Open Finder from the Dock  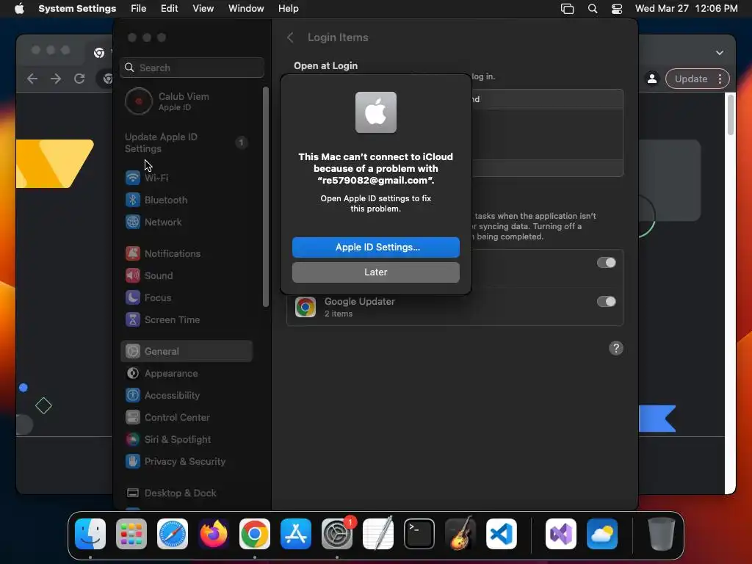click(x=90, y=534)
